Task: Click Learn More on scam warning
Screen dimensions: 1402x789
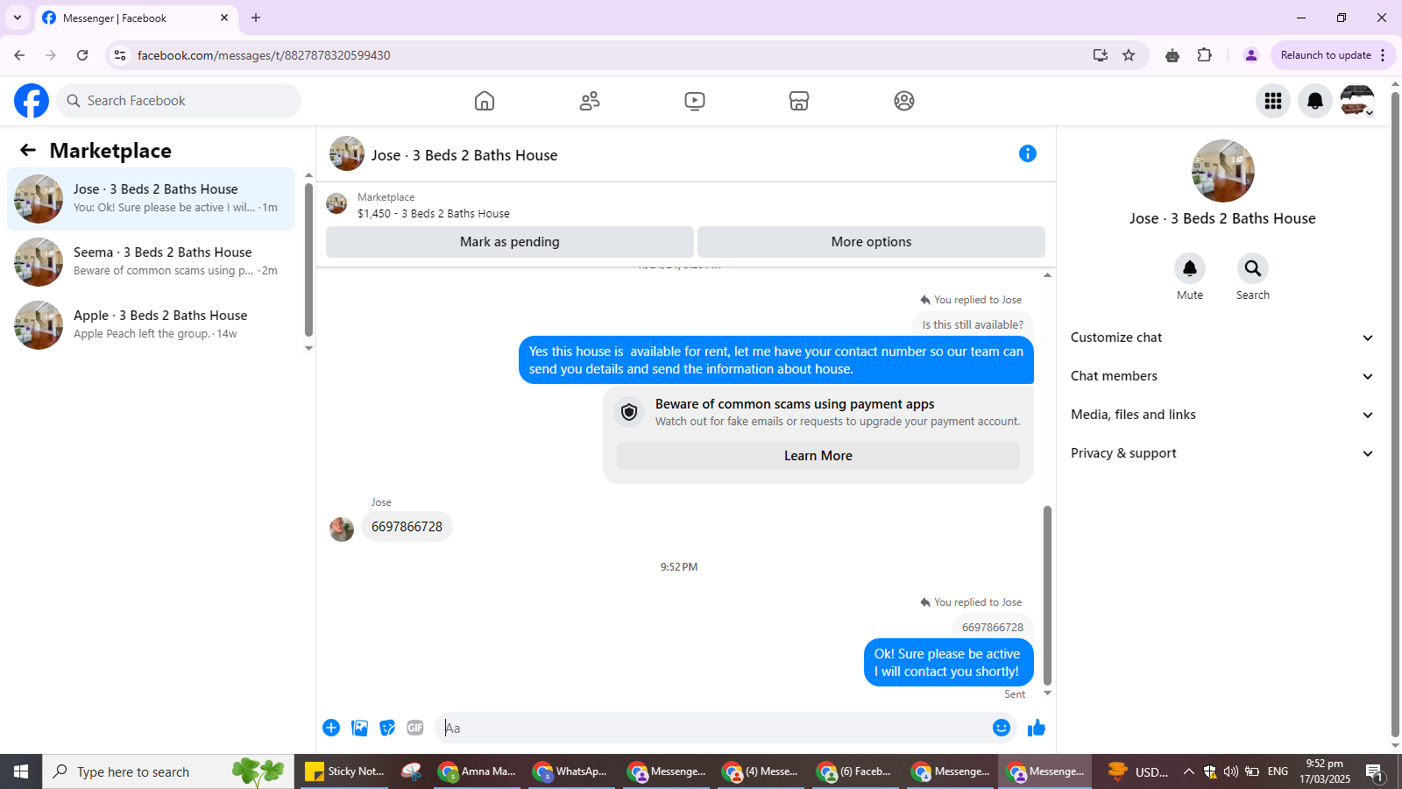Action: pos(818,456)
